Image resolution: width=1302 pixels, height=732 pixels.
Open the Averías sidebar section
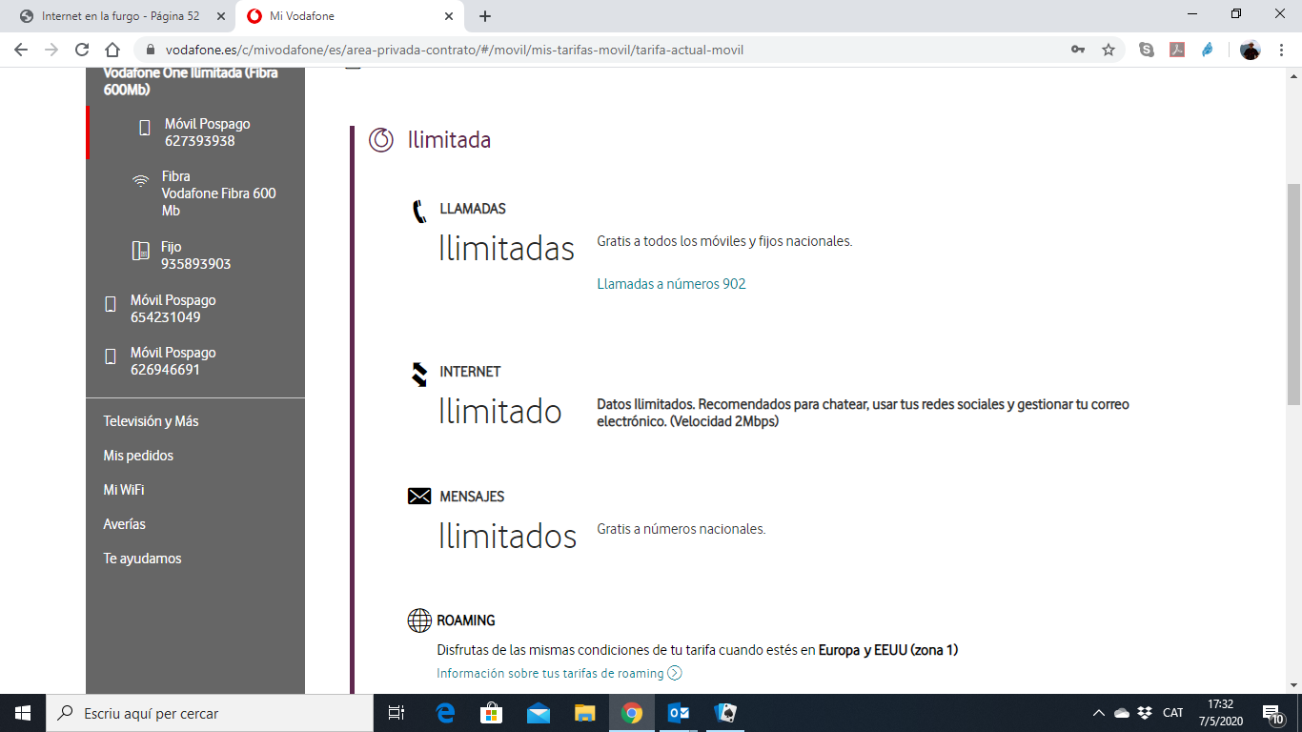point(124,524)
